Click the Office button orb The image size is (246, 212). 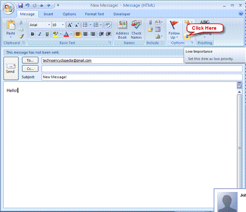(9, 8)
